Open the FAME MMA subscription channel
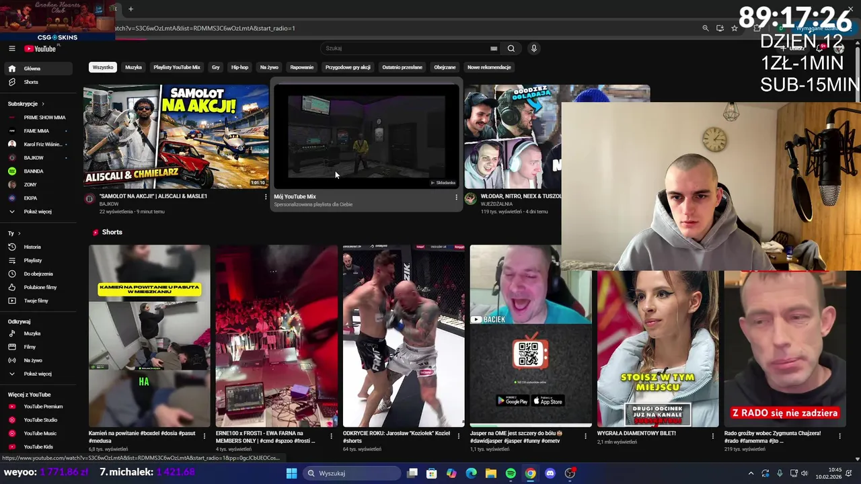 38,131
